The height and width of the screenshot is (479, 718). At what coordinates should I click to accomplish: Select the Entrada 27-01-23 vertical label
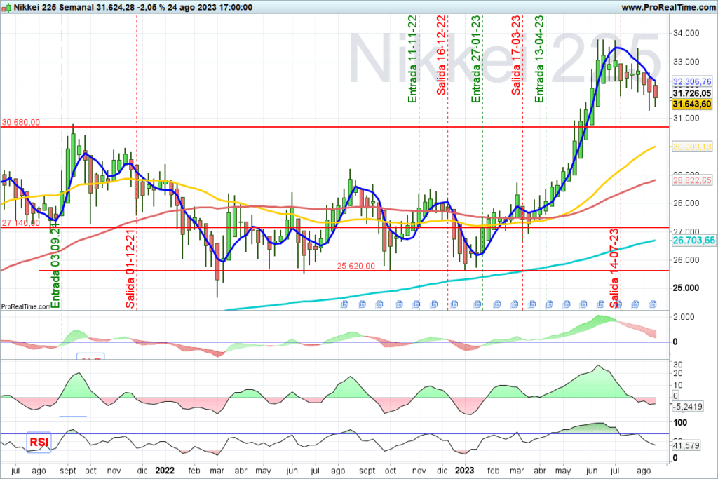(476, 59)
